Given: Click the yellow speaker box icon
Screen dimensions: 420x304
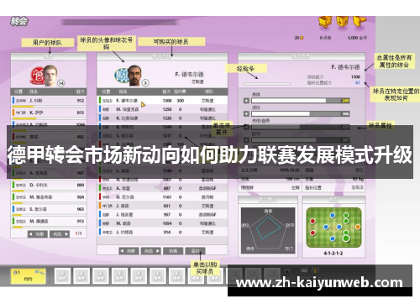Looking at the screenshot, I should click(342, 21).
